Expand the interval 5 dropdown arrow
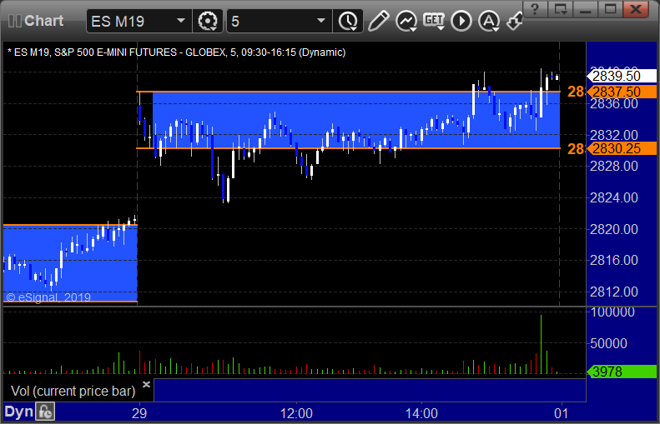 coord(321,21)
